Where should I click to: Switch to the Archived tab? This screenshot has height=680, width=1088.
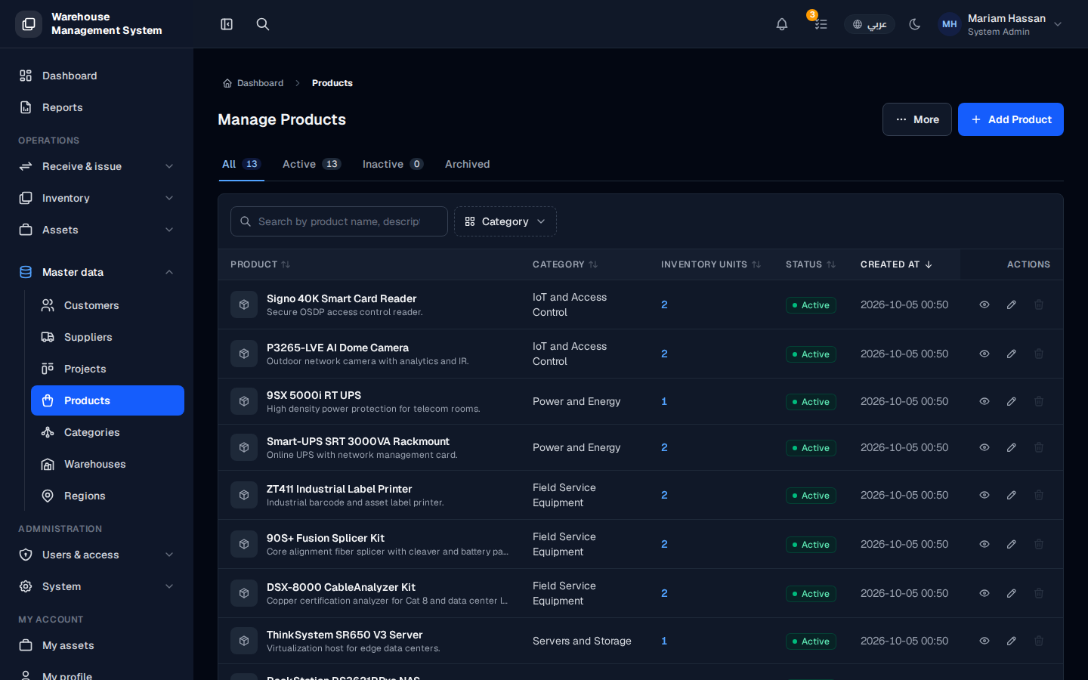[468, 164]
